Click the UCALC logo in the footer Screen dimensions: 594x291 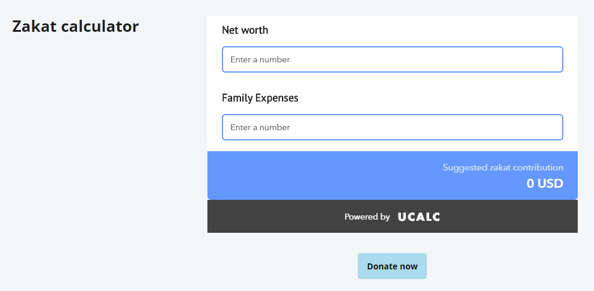point(418,217)
